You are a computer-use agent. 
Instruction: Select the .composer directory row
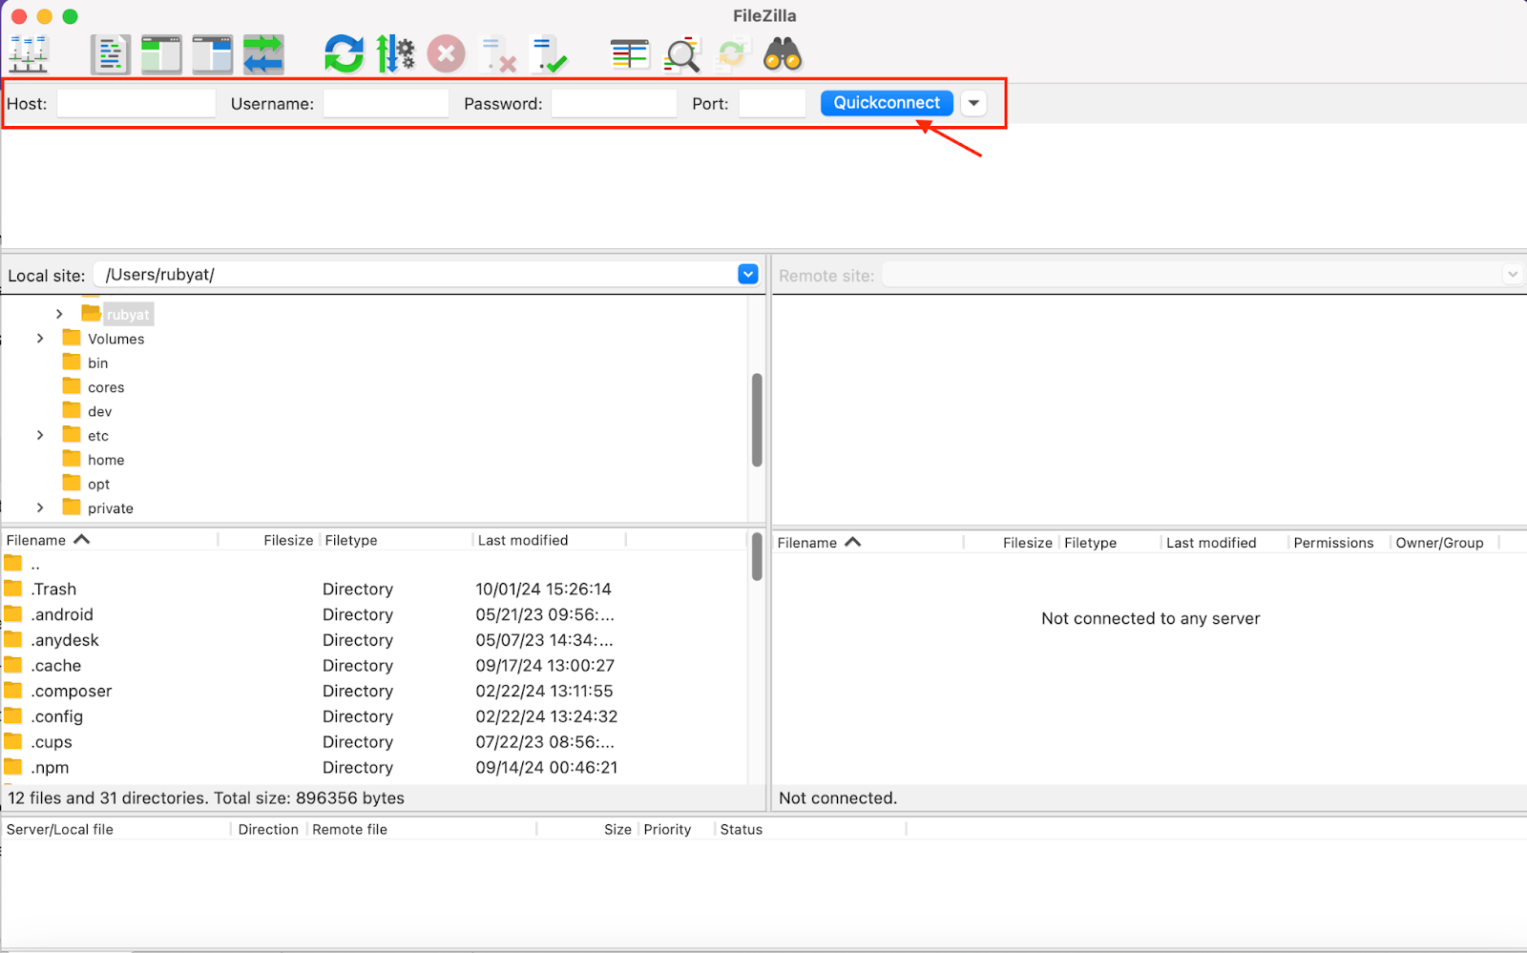(374, 691)
